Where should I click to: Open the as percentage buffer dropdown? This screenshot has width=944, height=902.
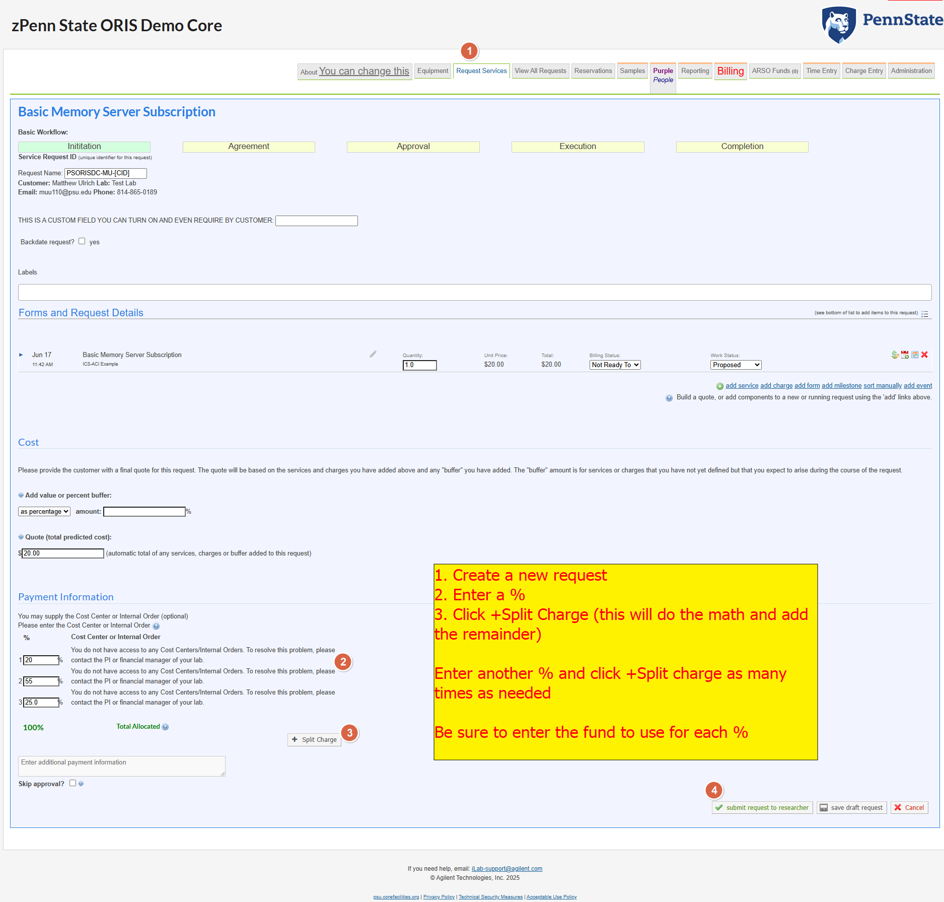[x=44, y=511]
